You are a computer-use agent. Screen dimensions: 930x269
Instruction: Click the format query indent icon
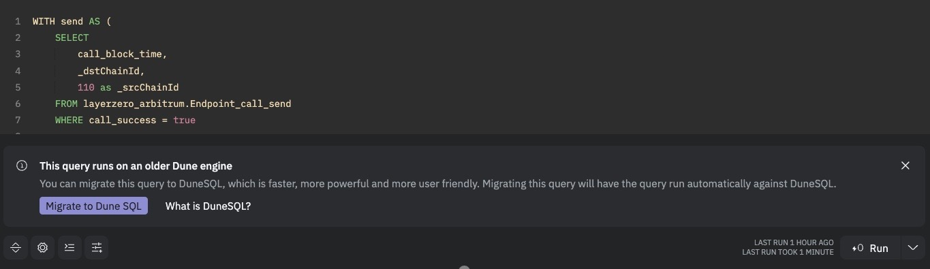click(69, 248)
